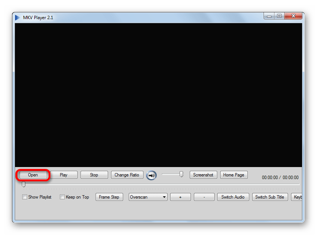Maximize the MKV Player window

click(279, 16)
